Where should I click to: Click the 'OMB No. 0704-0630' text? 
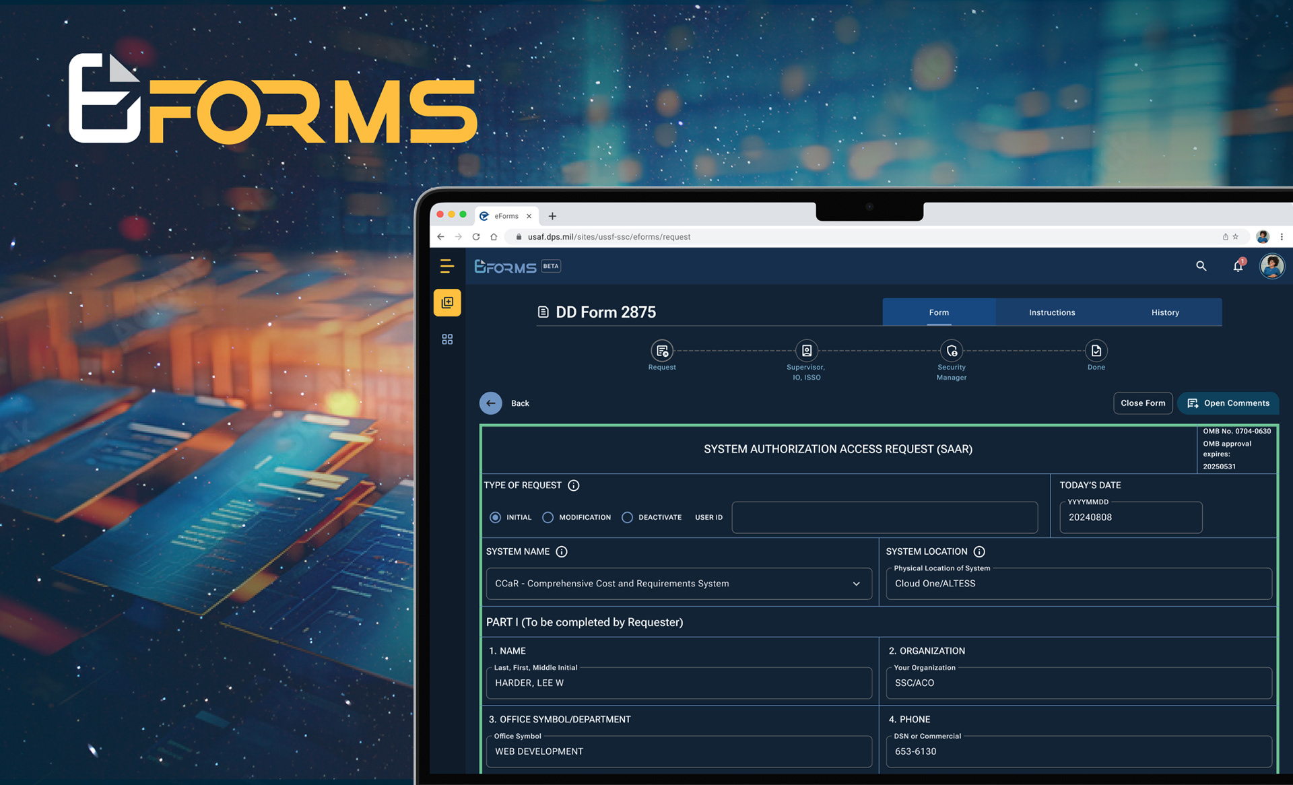pyautogui.click(x=1237, y=432)
